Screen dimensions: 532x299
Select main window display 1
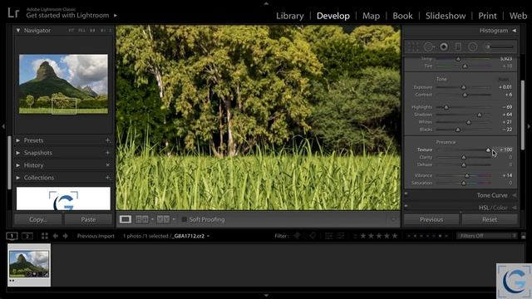tap(12, 236)
